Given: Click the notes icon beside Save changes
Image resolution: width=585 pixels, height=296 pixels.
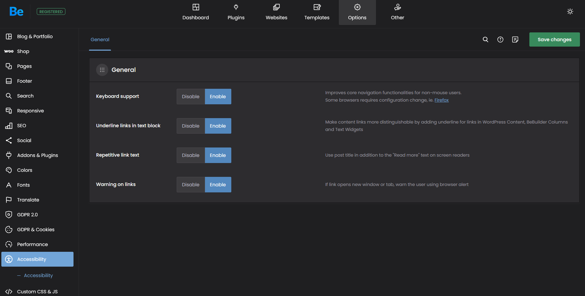Looking at the screenshot, I should (x=515, y=39).
